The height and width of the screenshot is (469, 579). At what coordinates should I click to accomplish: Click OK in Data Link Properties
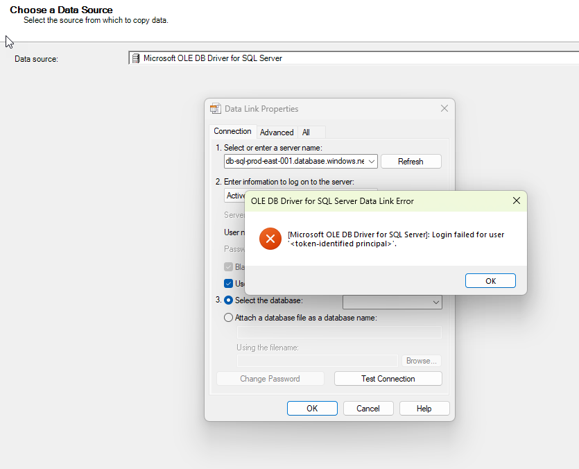point(312,409)
